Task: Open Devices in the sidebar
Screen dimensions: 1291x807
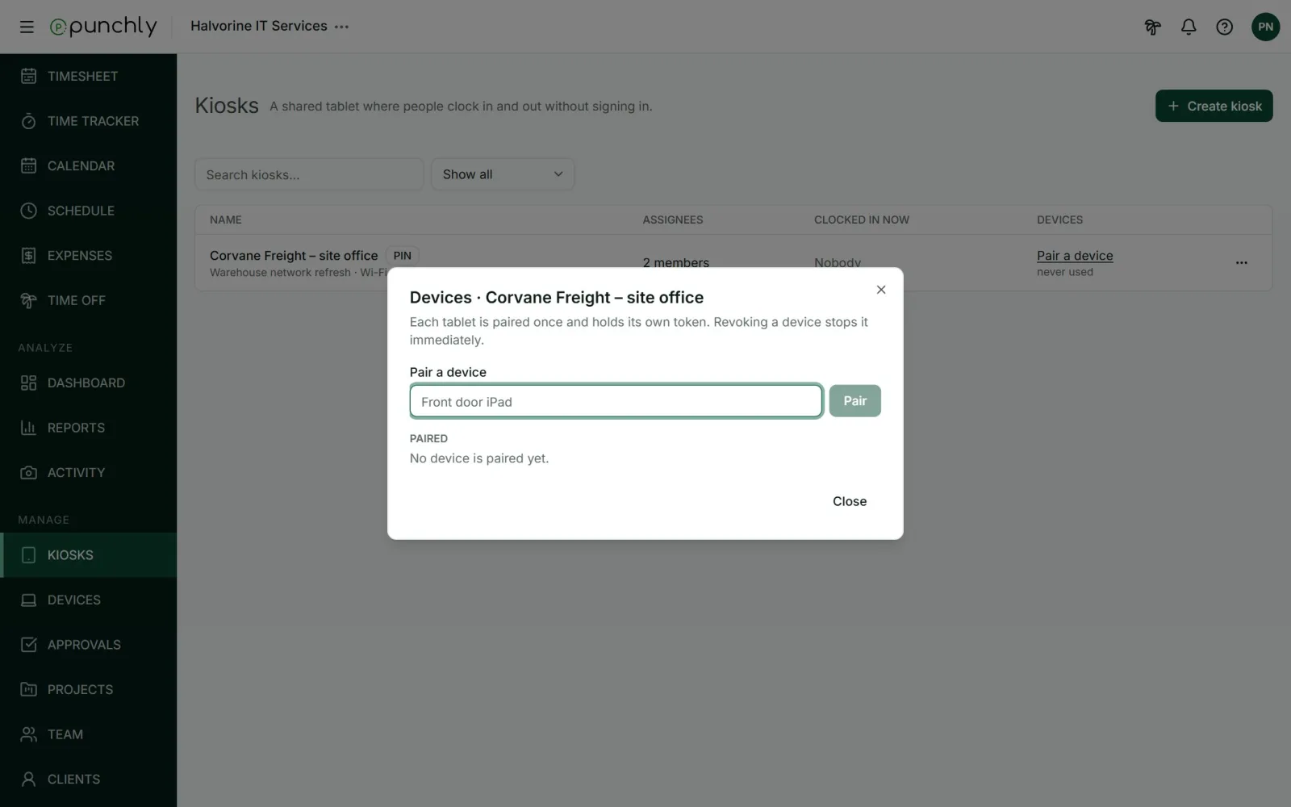Action: click(x=88, y=600)
